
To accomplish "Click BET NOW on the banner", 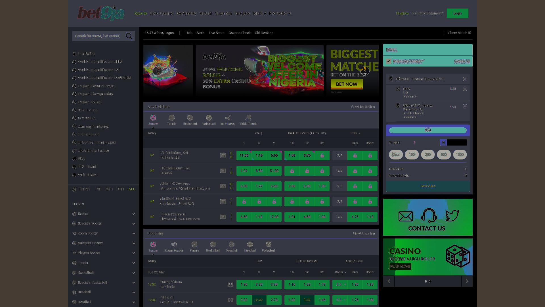I will 347,84.
